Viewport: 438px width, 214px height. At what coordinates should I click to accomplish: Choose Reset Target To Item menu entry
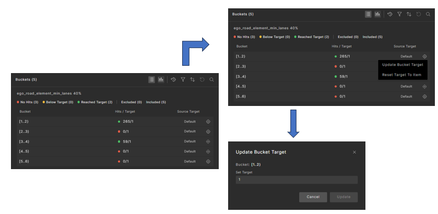tap(403, 75)
